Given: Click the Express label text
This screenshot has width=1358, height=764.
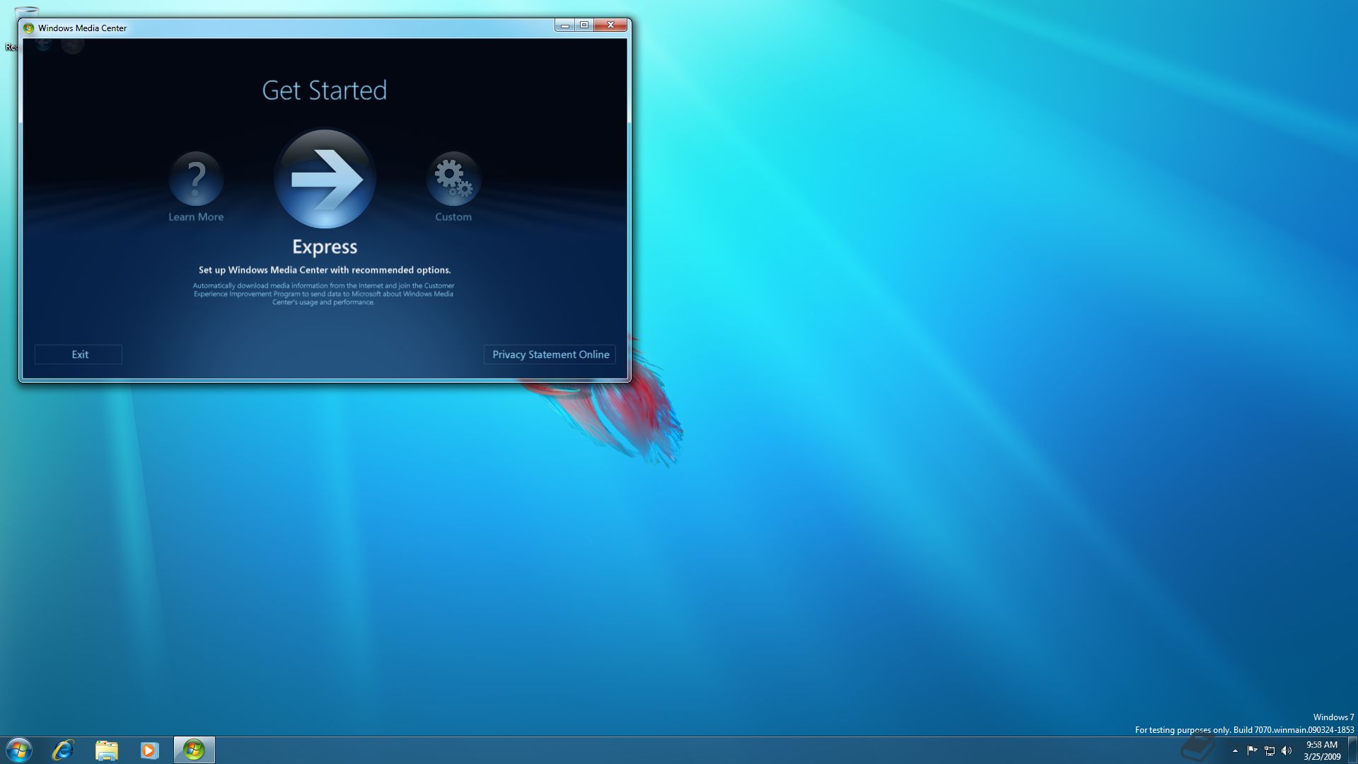Looking at the screenshot, I should [x=325, y=247].
